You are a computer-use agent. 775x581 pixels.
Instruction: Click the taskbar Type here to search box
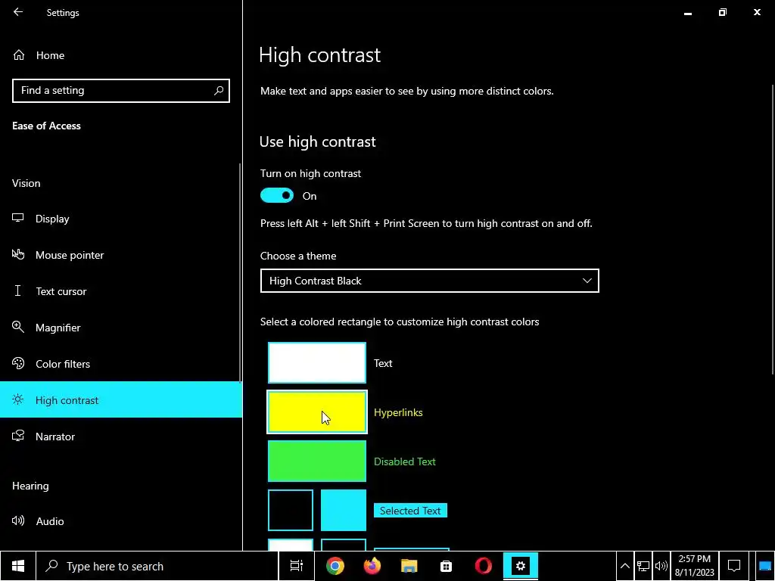pyautogui.click(x=157, y=566)
